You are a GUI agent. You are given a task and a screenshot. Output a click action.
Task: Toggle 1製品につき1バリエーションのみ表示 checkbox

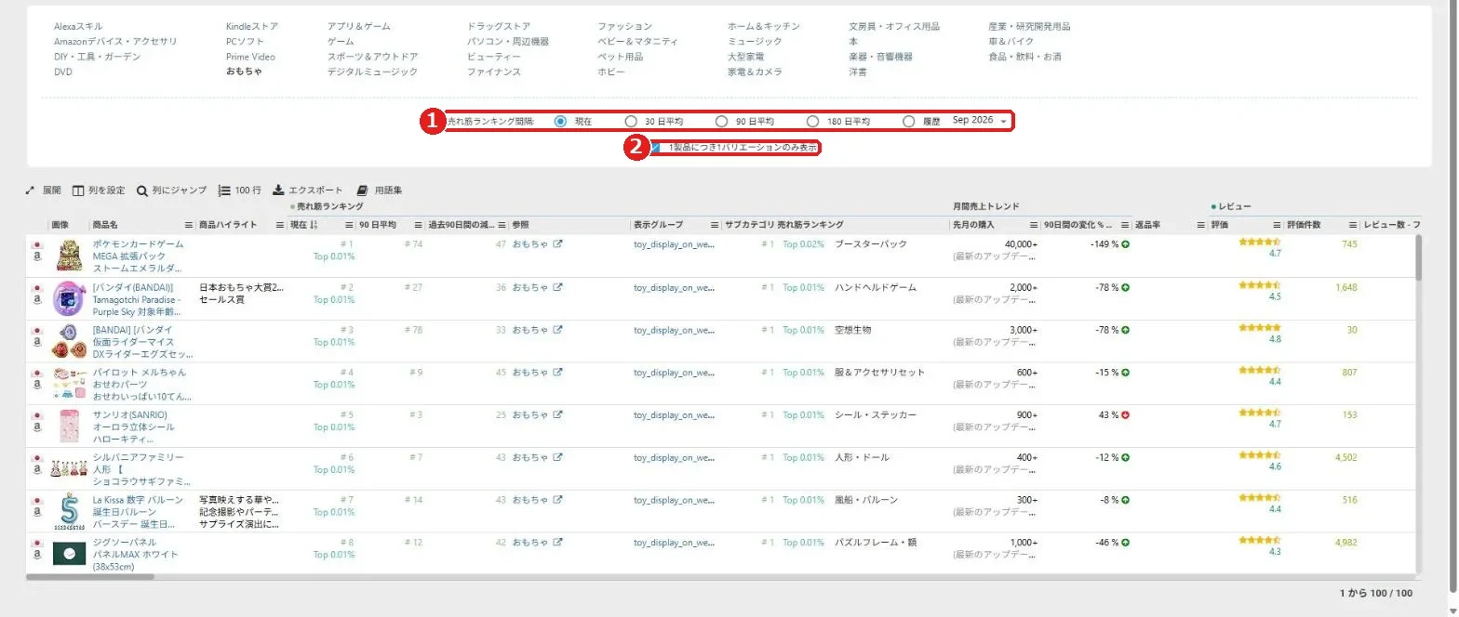pyautogui.click(x=656, y=147)
